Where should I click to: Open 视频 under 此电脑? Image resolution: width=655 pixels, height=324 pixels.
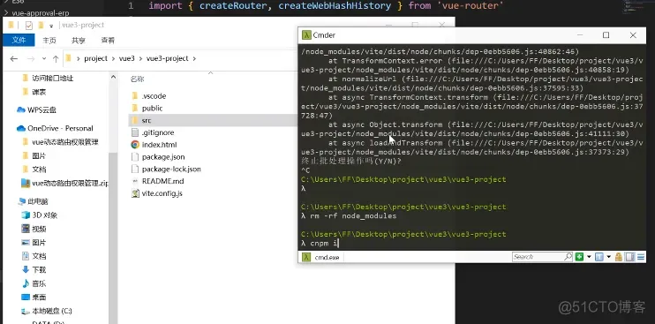(x=39, y=229)
